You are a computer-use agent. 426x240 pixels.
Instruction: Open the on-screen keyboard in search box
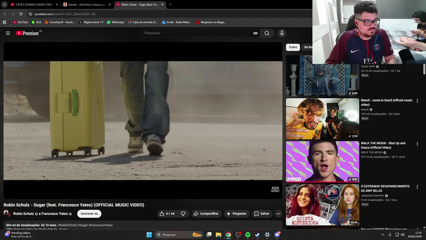tap(255, 33)
